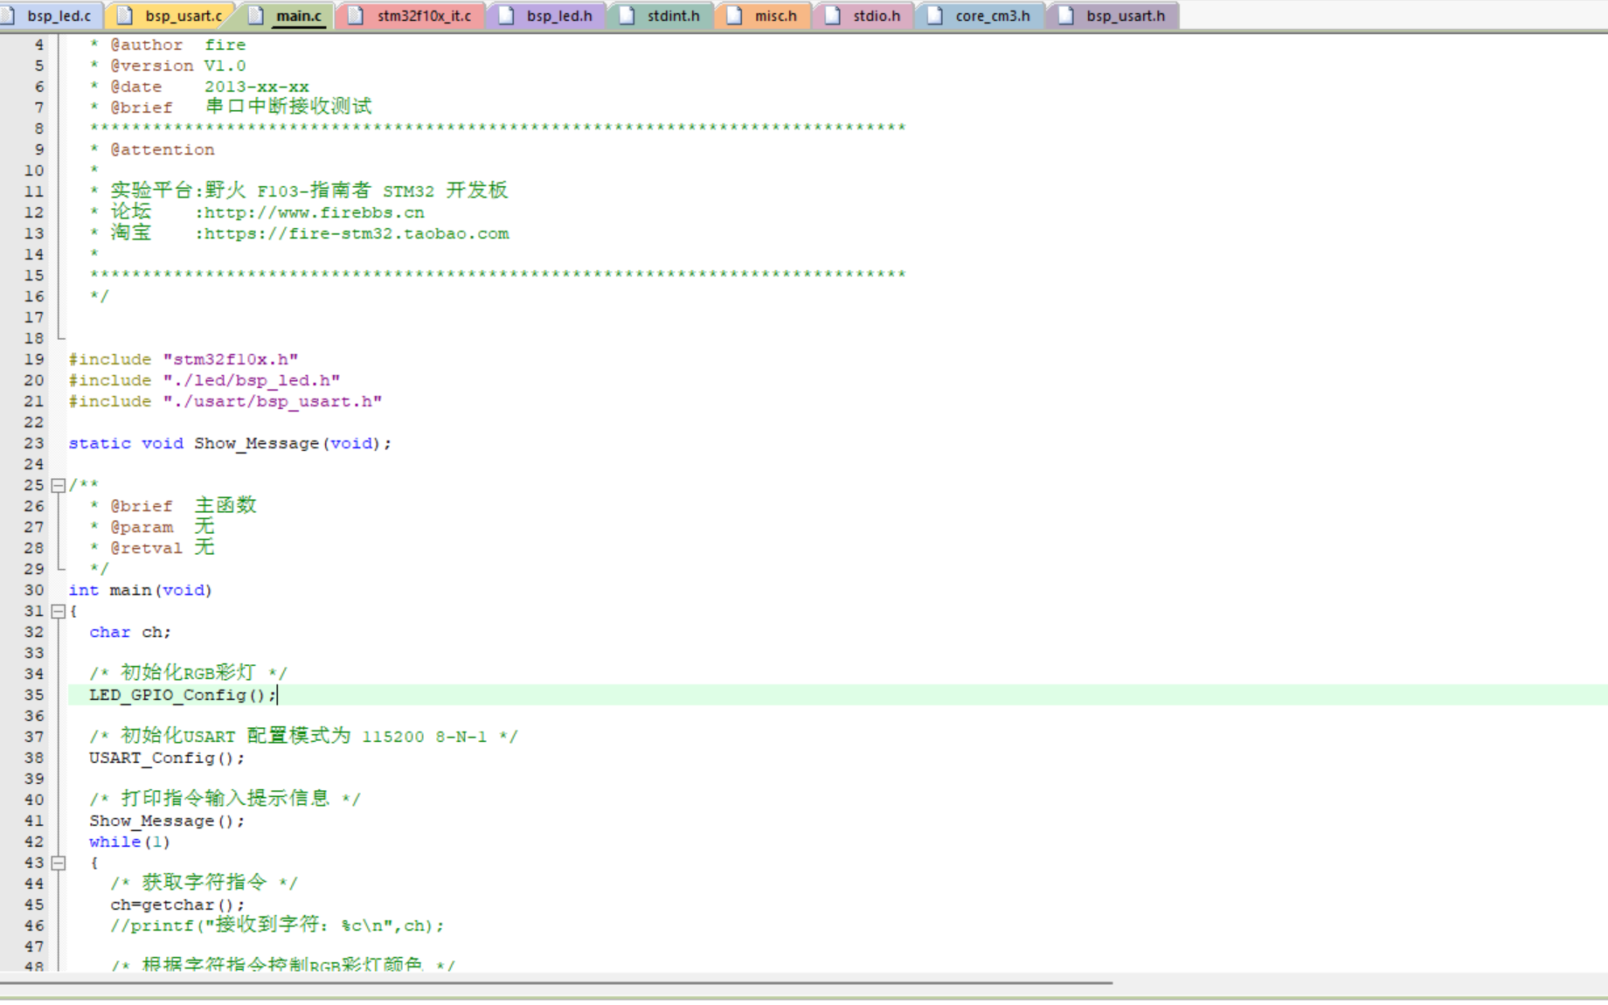The height and width of the screenshot is (1005, 1608).
Task: Click the "./led/bsp_led.h" include line
Action: (204, 380)
